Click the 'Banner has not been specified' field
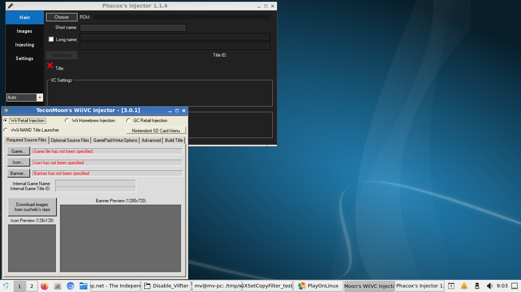 pyautogui.click(x=108, y=173)
